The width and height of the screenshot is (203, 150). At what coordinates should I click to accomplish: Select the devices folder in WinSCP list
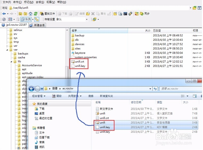[x=79, y=44]
